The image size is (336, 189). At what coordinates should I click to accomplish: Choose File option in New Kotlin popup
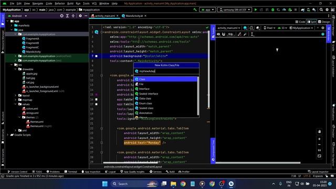coord(165,84)
